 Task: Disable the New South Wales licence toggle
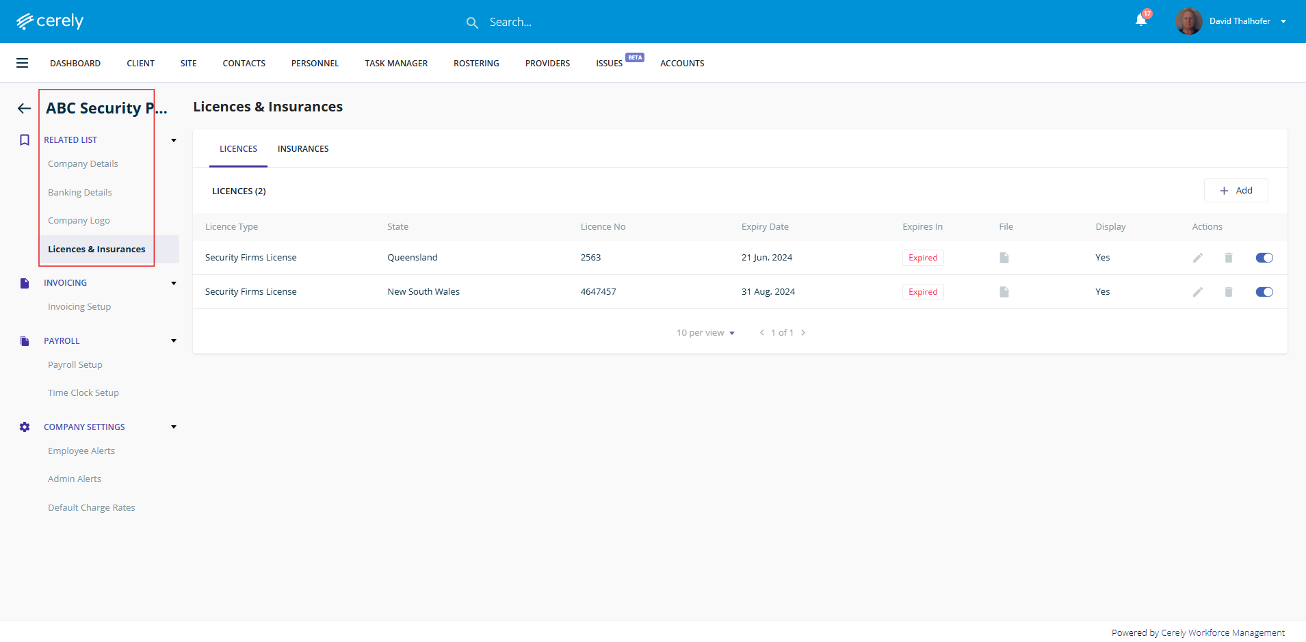pyautogui.click(x=1264, y=292)
